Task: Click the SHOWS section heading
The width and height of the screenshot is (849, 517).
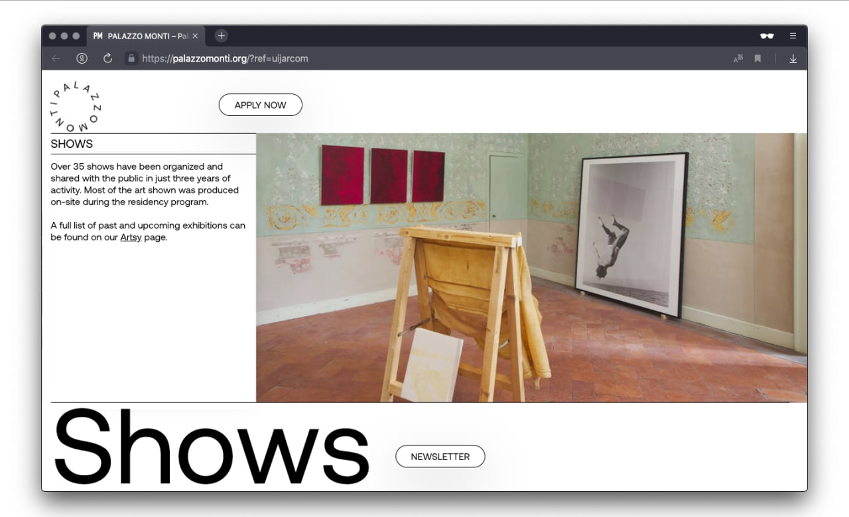Action: coord(72,144)
